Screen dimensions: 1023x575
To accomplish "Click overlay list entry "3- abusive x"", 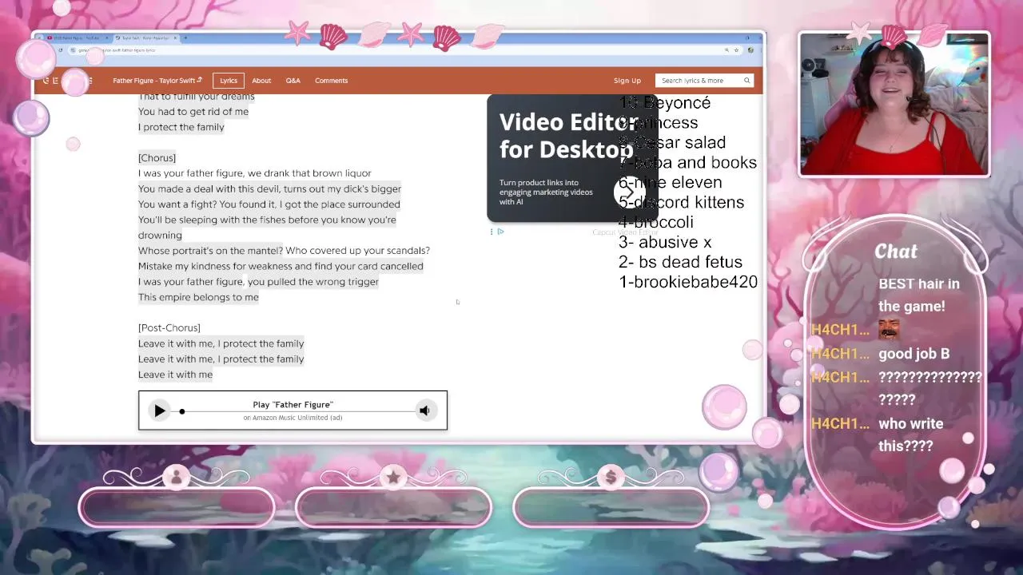I will click(x=665, y=242).
